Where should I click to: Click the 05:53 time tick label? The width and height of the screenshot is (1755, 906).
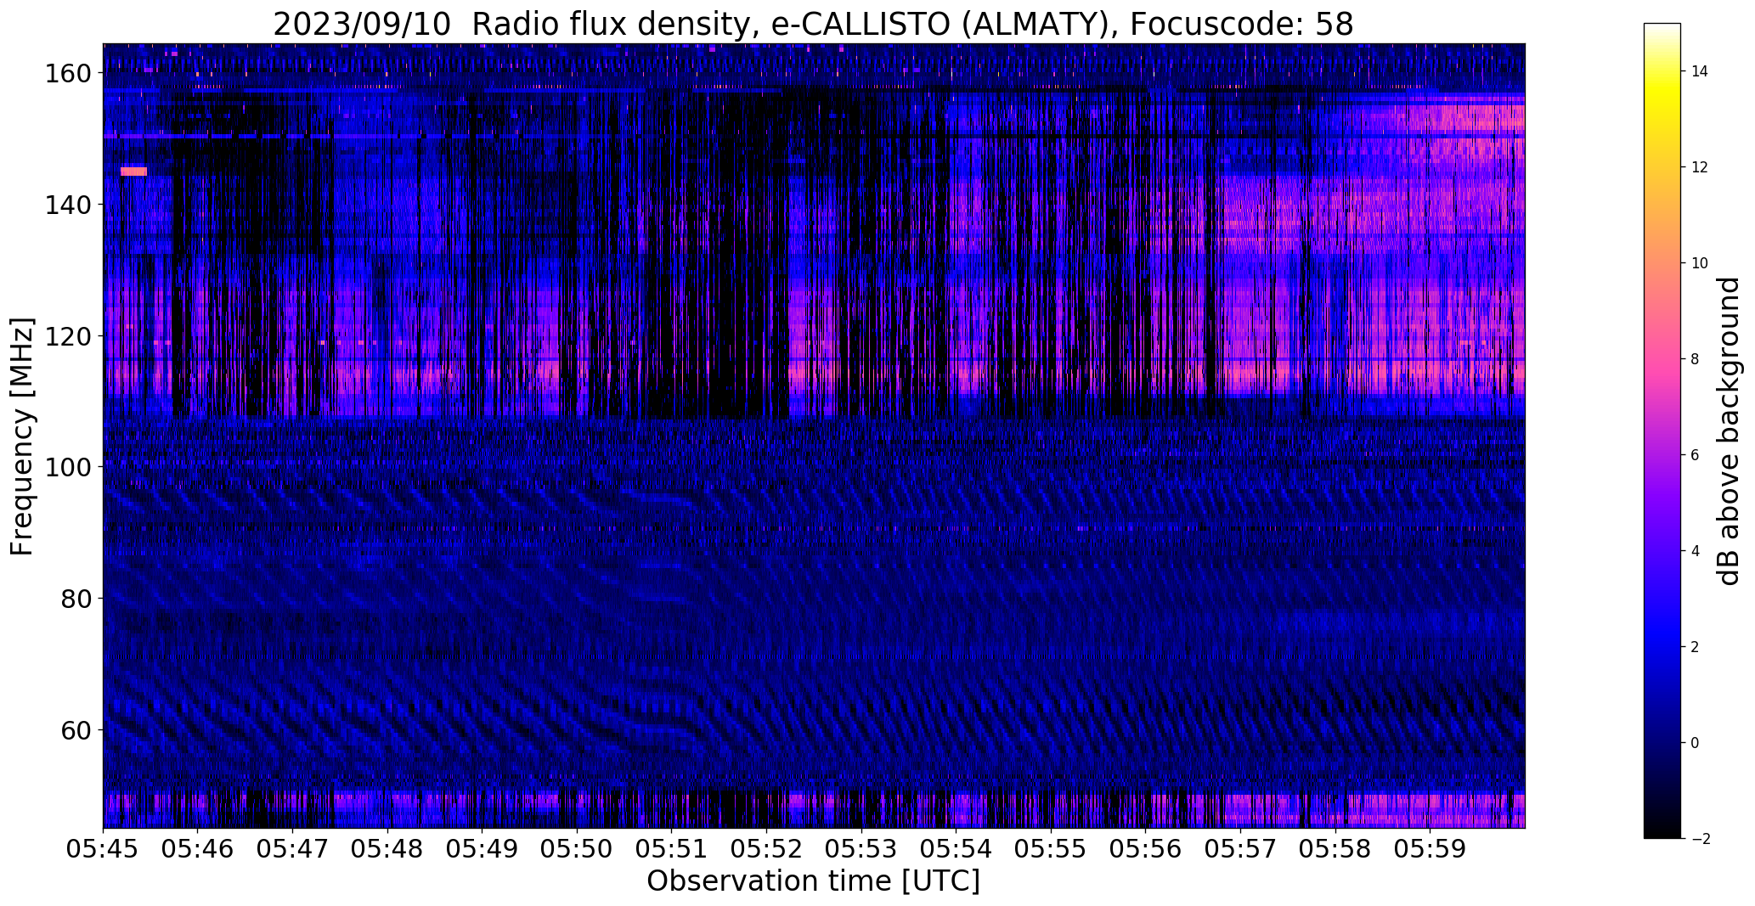(861, 849)
